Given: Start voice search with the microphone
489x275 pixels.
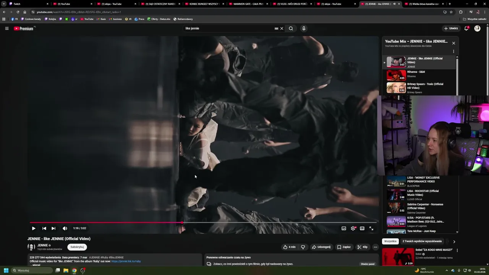Looking at the screenshot, I should [304, 28].
